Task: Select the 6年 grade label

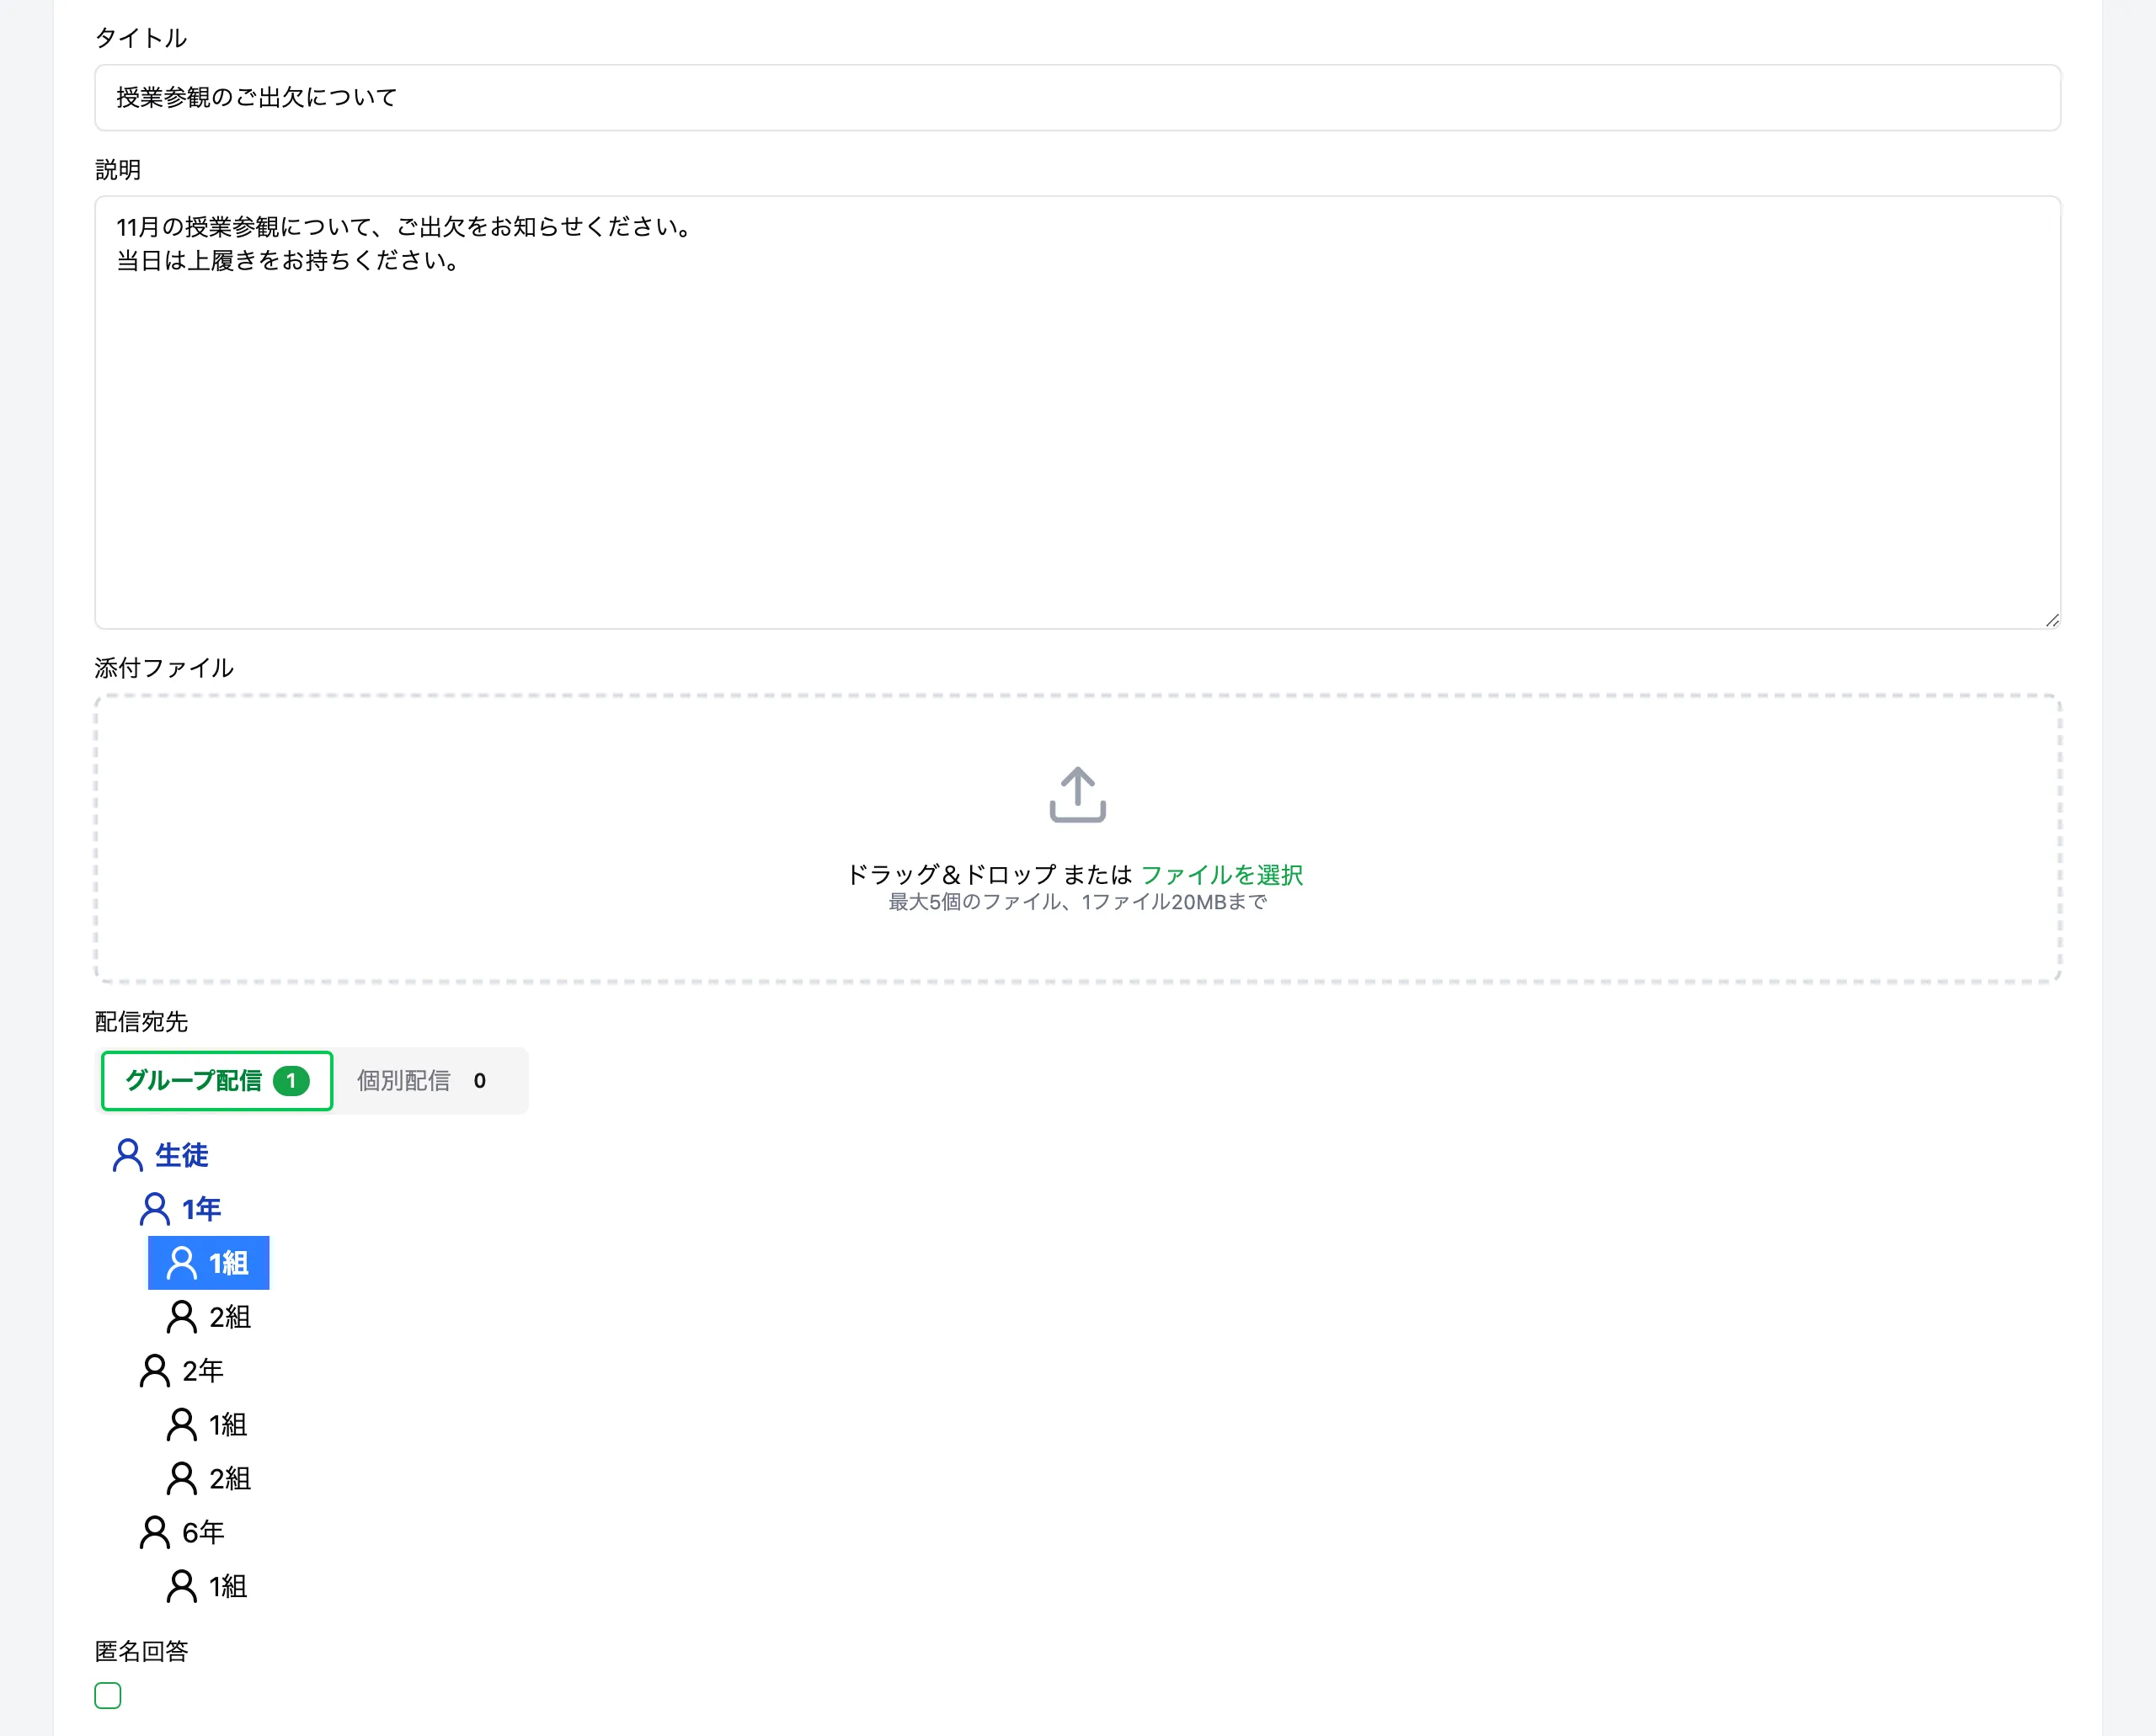Action: (203, 1534)
